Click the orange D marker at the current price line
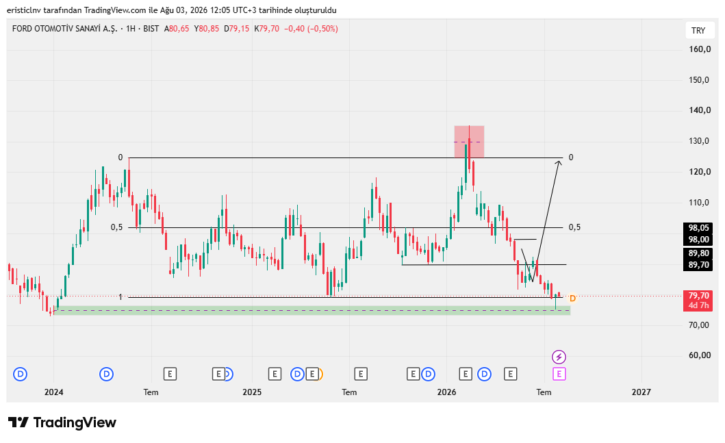The height and width of the screenshot is (443, 725). (572, 299)
